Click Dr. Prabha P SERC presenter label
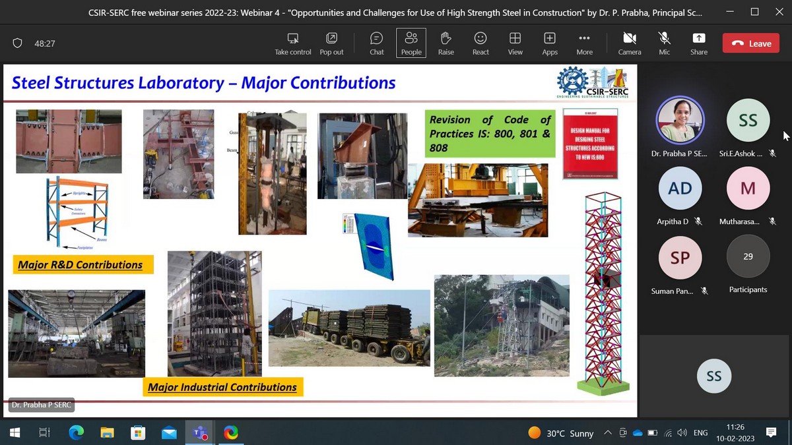 pos(41,405)
